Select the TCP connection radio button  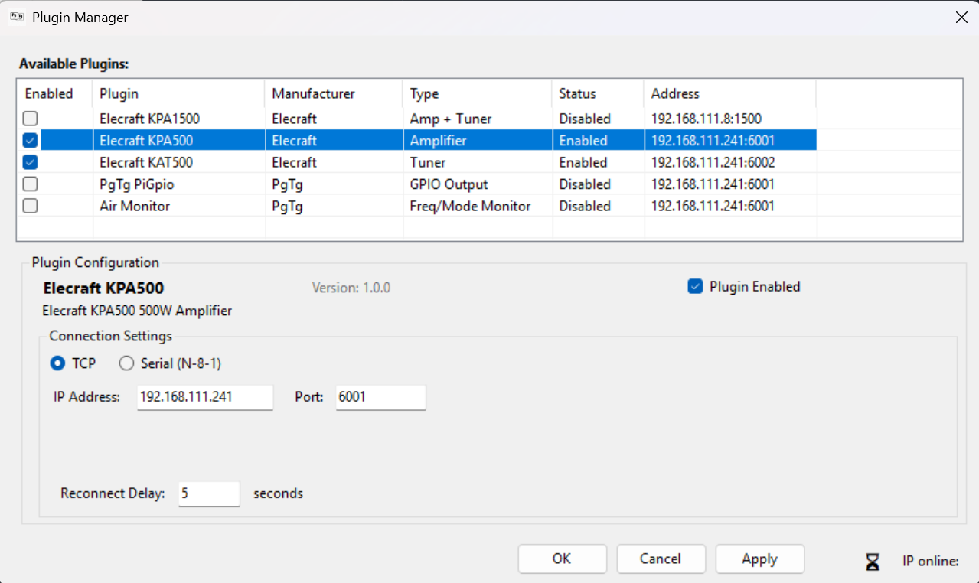coord(58,363)
